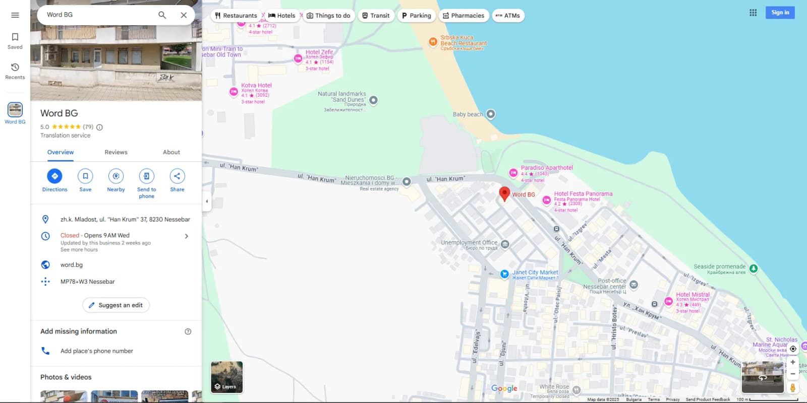This screenshot has width=807, height=403.
Task: Search Nearby places
Action: point(116,180)
